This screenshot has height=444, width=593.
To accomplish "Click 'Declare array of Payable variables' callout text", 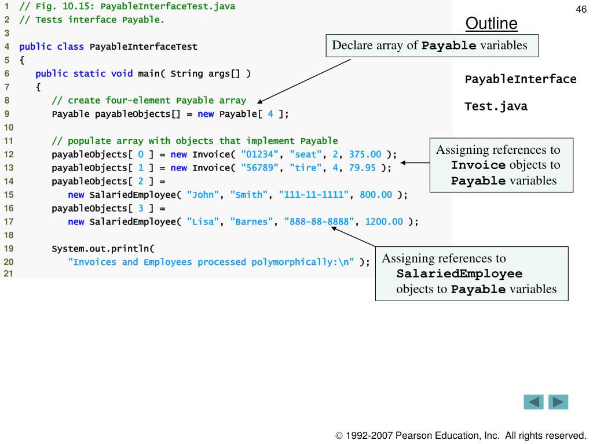I will tap(430, 46).
